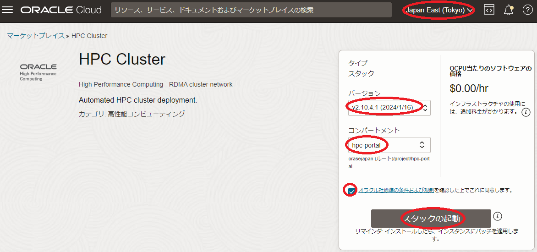Select HPC Cluster breadcrumb item
537x252 pixels.
pos(89,36)
